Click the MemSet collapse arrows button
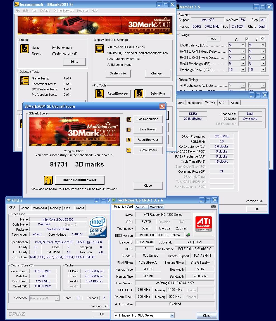 coord(263,39)
